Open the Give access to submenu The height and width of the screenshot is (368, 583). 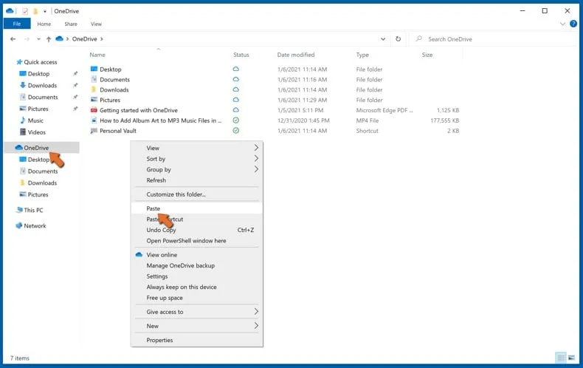[x=197, y=312]
